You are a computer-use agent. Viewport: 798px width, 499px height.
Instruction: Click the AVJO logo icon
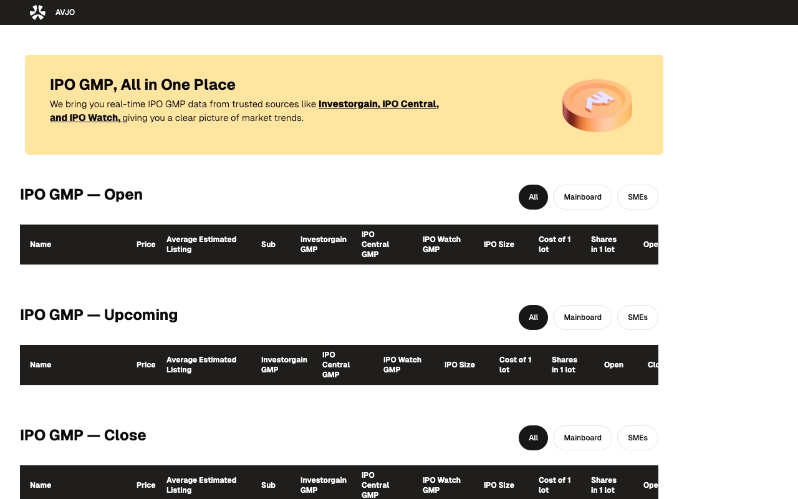[x=38, y=12]
